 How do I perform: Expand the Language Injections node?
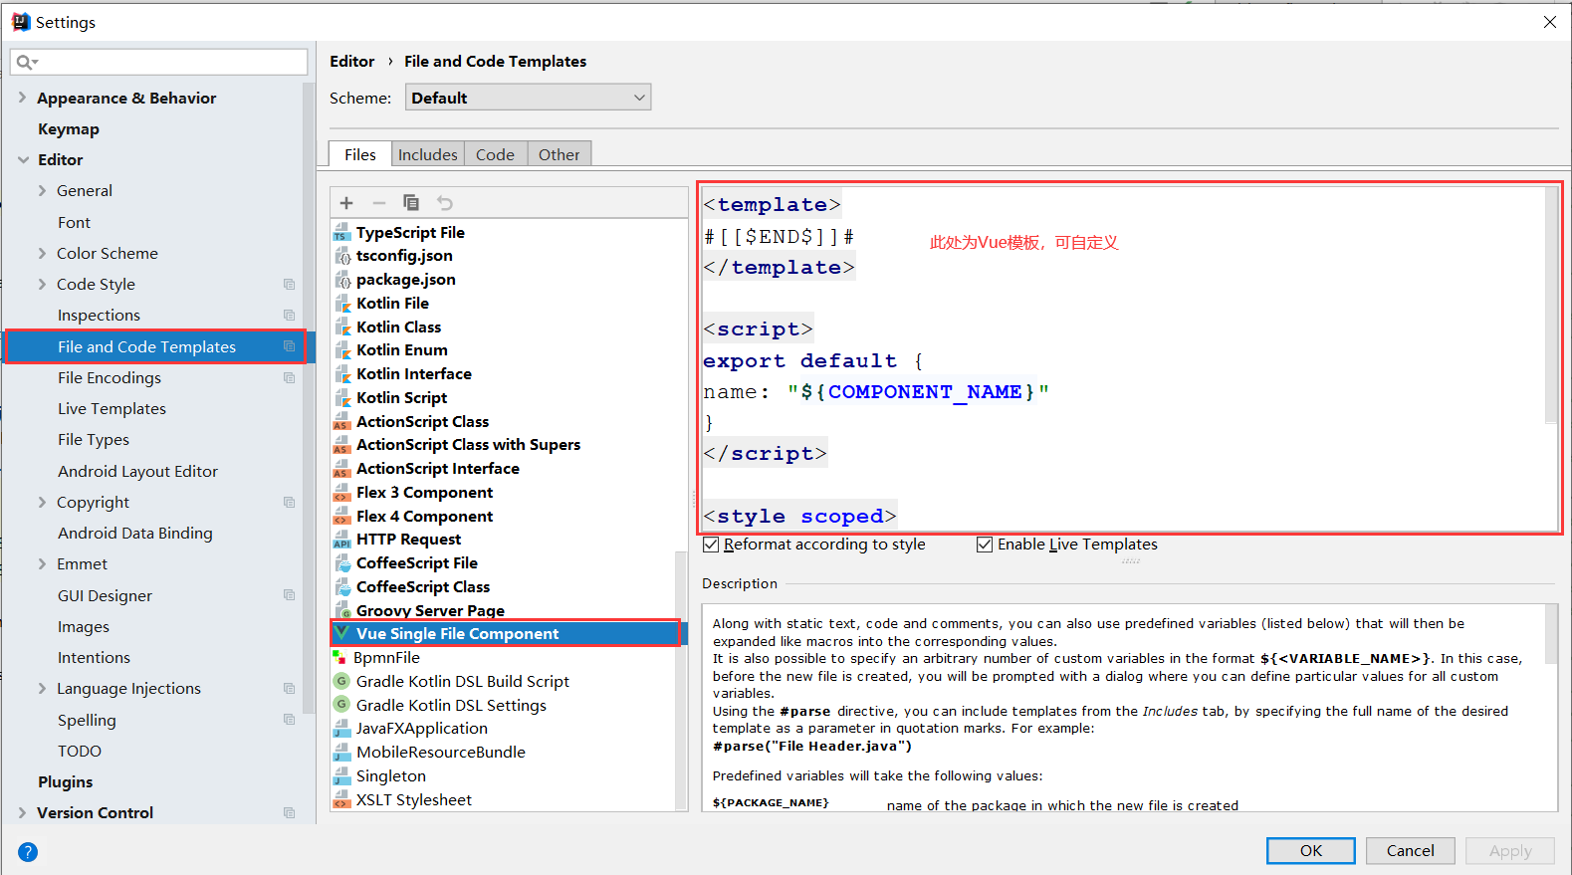tap(42, 688)
